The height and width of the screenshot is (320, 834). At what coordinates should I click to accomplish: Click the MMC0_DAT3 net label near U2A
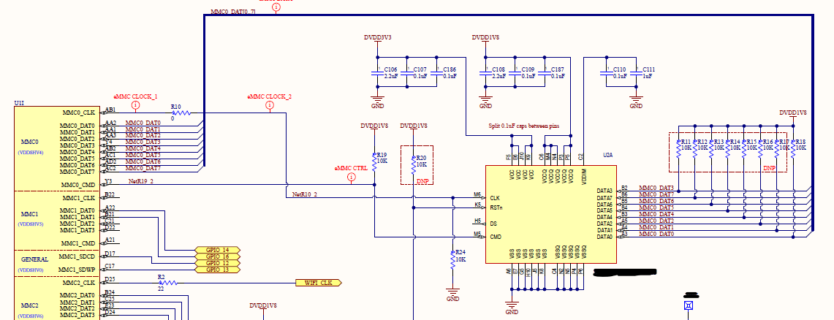coord(656,188)
